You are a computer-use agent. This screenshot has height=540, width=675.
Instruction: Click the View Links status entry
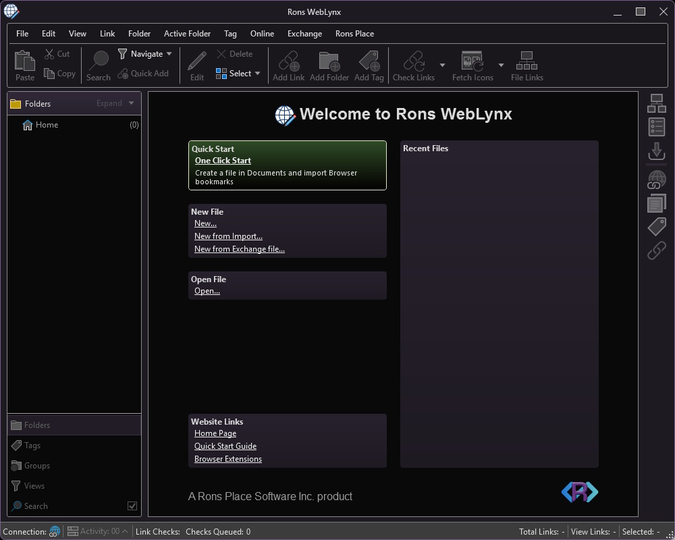point(593,532)
